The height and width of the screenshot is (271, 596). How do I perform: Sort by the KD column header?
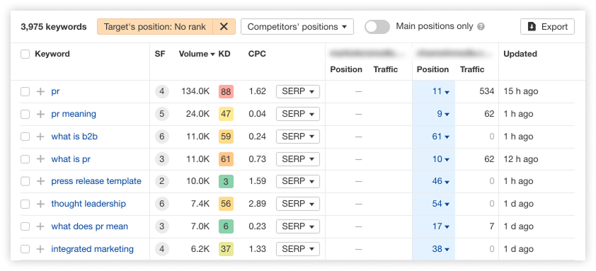point(224,54)
